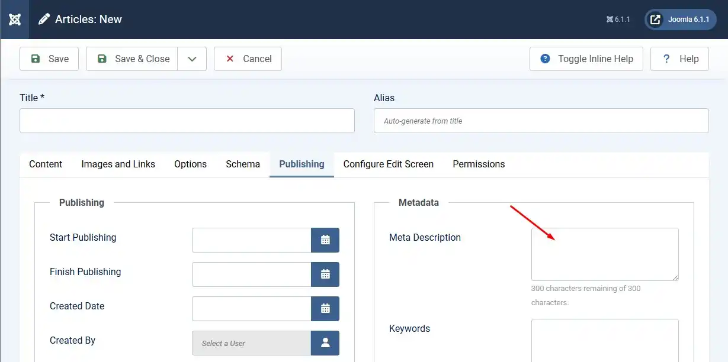Click the Articles: New page heading
Viewport: 728px width, 362px height.
click(x=88, y=20)
